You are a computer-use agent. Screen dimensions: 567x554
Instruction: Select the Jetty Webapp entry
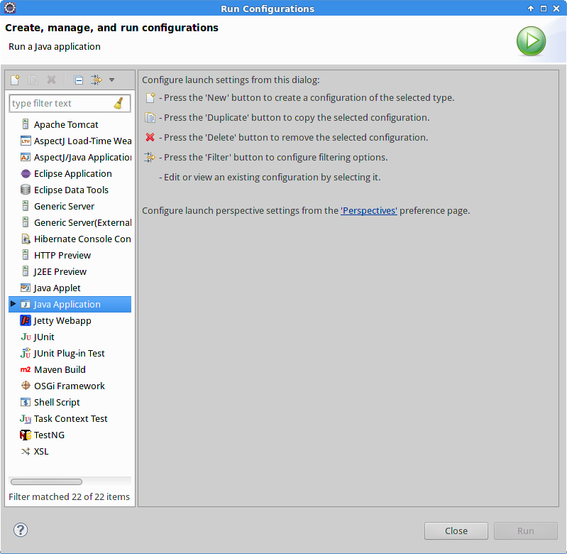(x=62, y=320)
